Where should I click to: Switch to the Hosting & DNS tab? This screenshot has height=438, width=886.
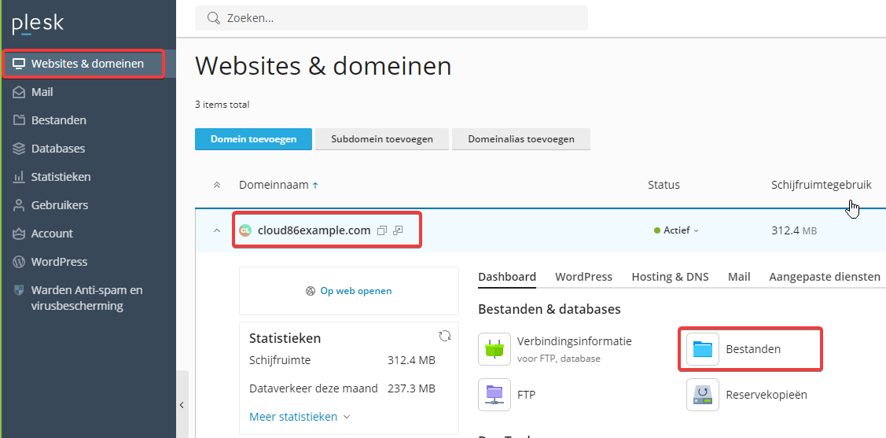[x=670, y=277]
